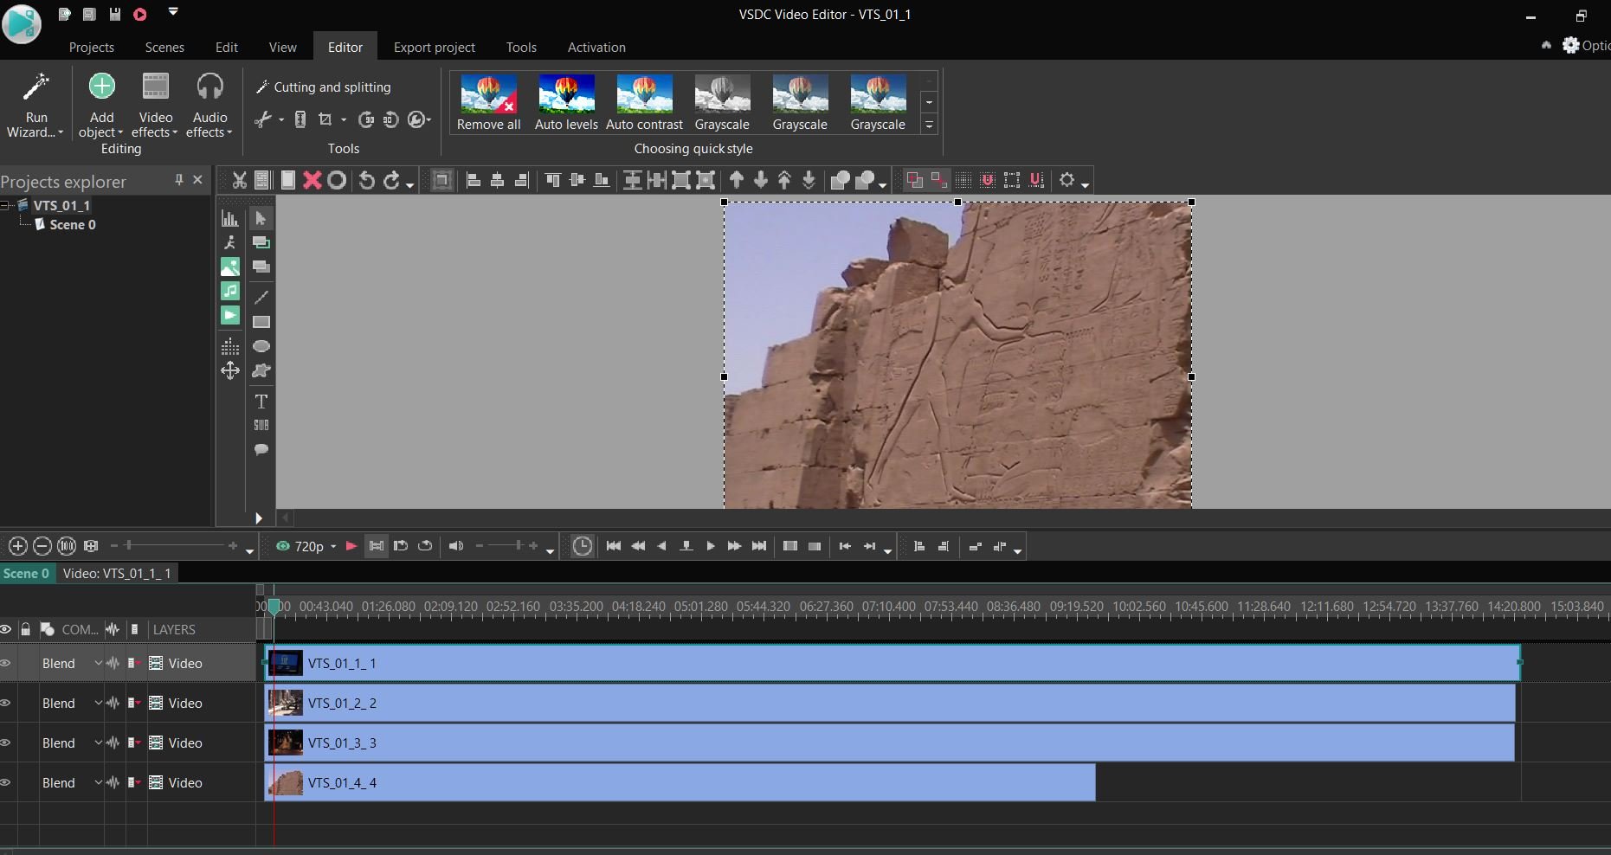This screenshot has width=1611, height=855.
Task: Open Audio effects menu
Action: pyautogui.click(x=209, y=106)
